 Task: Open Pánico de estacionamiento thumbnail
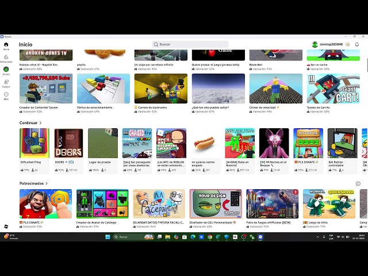(x=103, y=89)
